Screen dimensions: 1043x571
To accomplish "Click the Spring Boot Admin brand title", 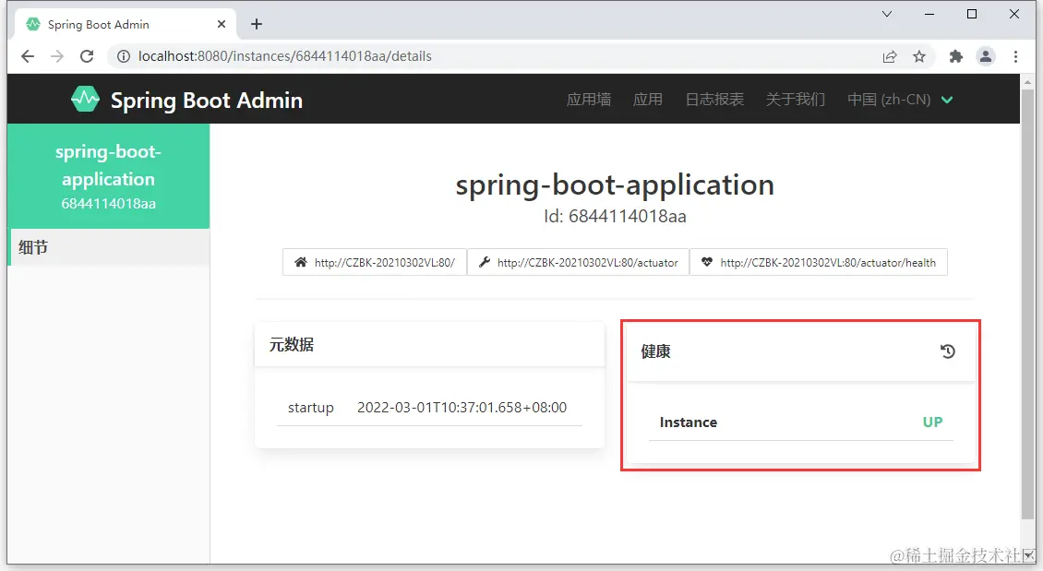I will [206, 101].
